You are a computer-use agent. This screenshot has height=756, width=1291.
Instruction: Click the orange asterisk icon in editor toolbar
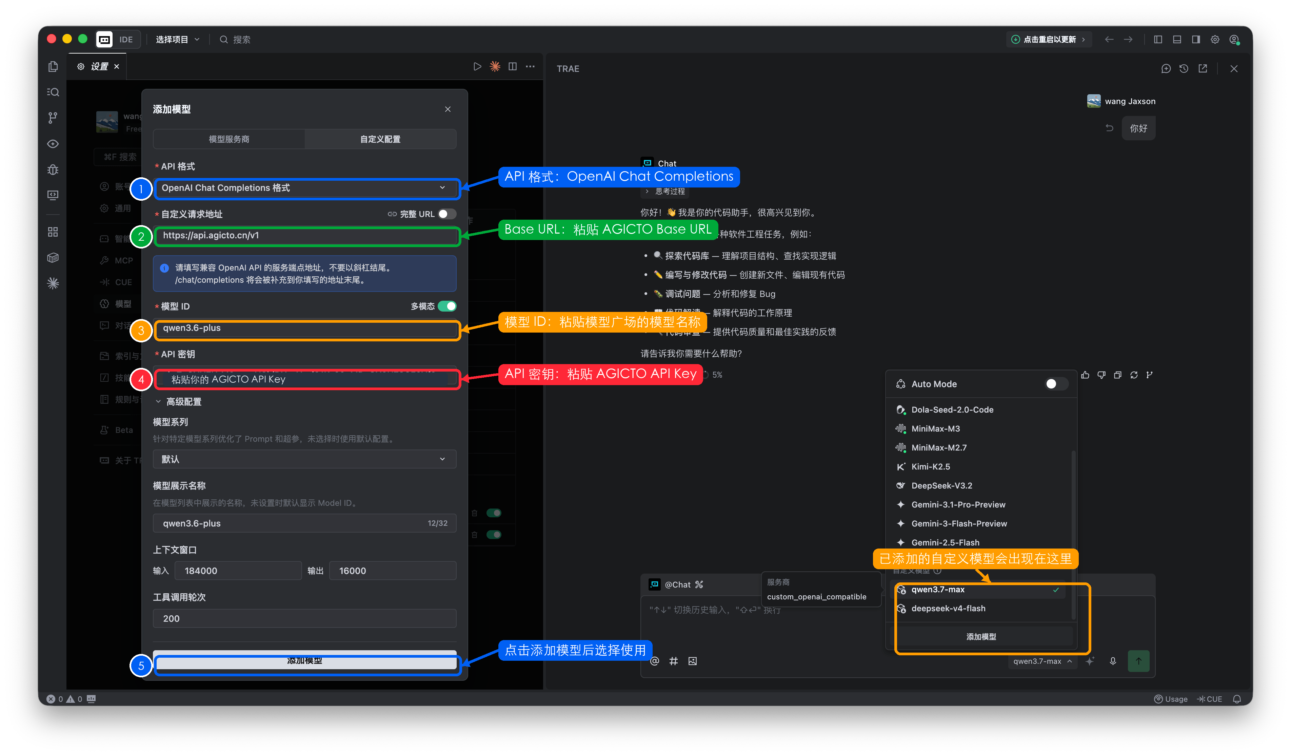[495, 66]
